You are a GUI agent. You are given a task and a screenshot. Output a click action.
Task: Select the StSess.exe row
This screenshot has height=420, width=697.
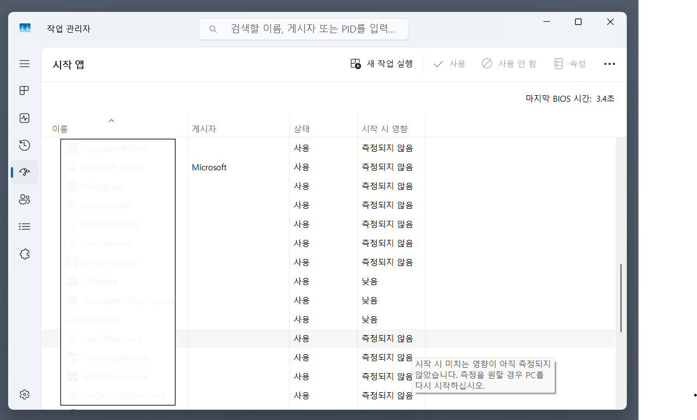[x=328, y=319]
